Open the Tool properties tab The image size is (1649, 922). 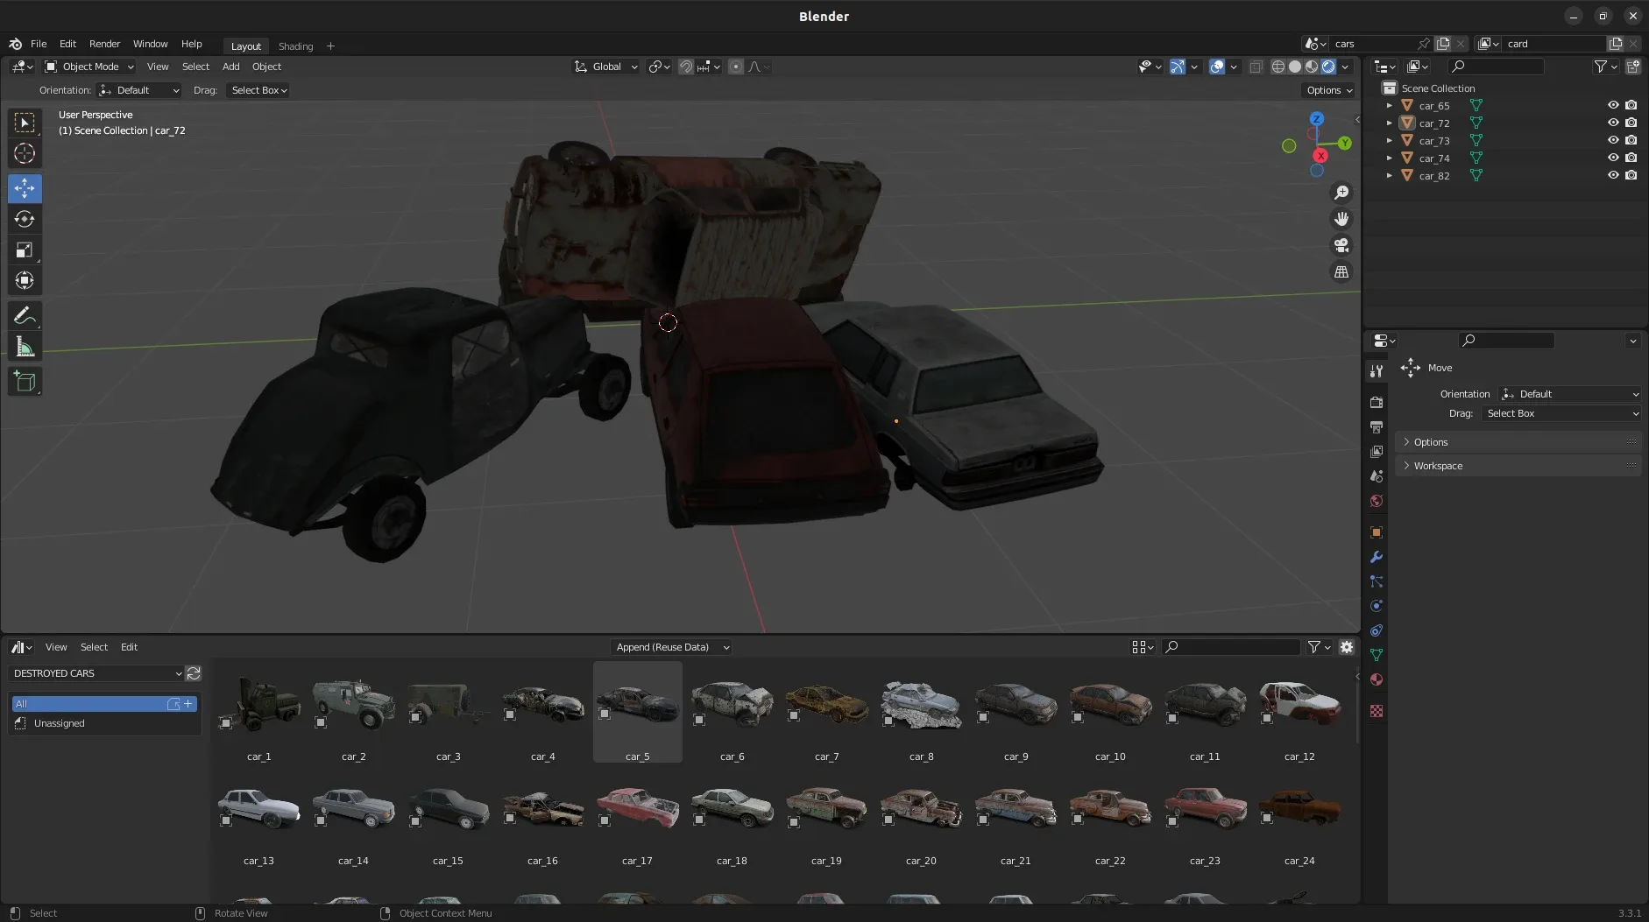(1377, 371)
